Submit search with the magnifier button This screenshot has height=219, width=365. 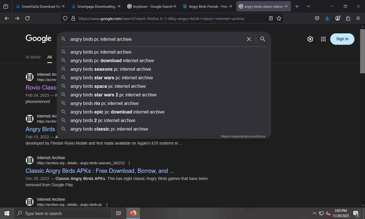click(263, 39)
